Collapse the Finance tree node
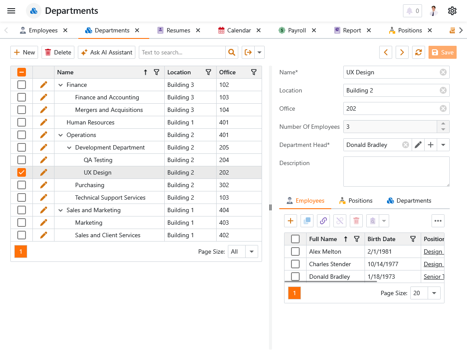467x350 pixels. click(61, 85)
